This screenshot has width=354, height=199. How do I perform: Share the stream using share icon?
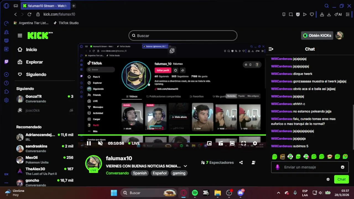[241, 163]
